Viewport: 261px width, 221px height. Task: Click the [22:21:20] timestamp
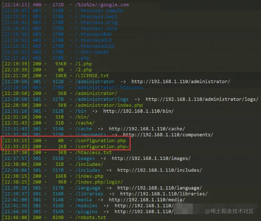(16, 76)
